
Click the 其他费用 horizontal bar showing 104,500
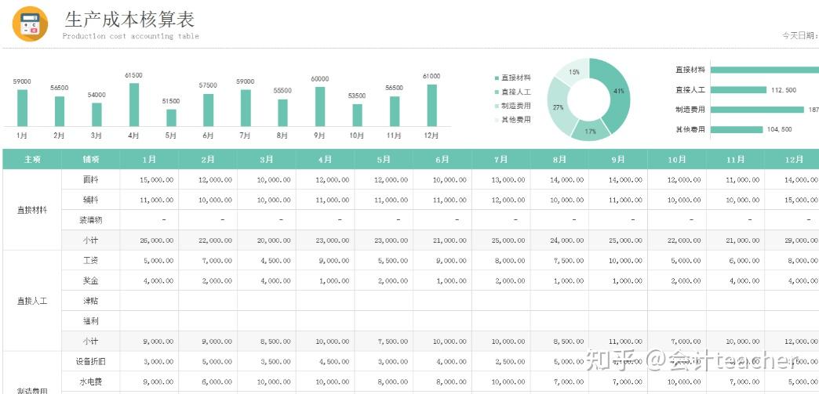[x=737, y=129]
